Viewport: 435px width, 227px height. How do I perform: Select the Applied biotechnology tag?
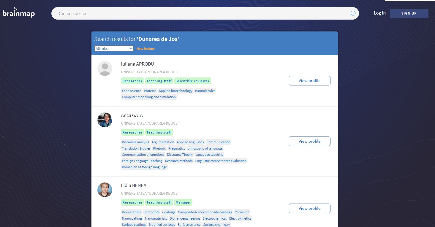tap(175, 91)
